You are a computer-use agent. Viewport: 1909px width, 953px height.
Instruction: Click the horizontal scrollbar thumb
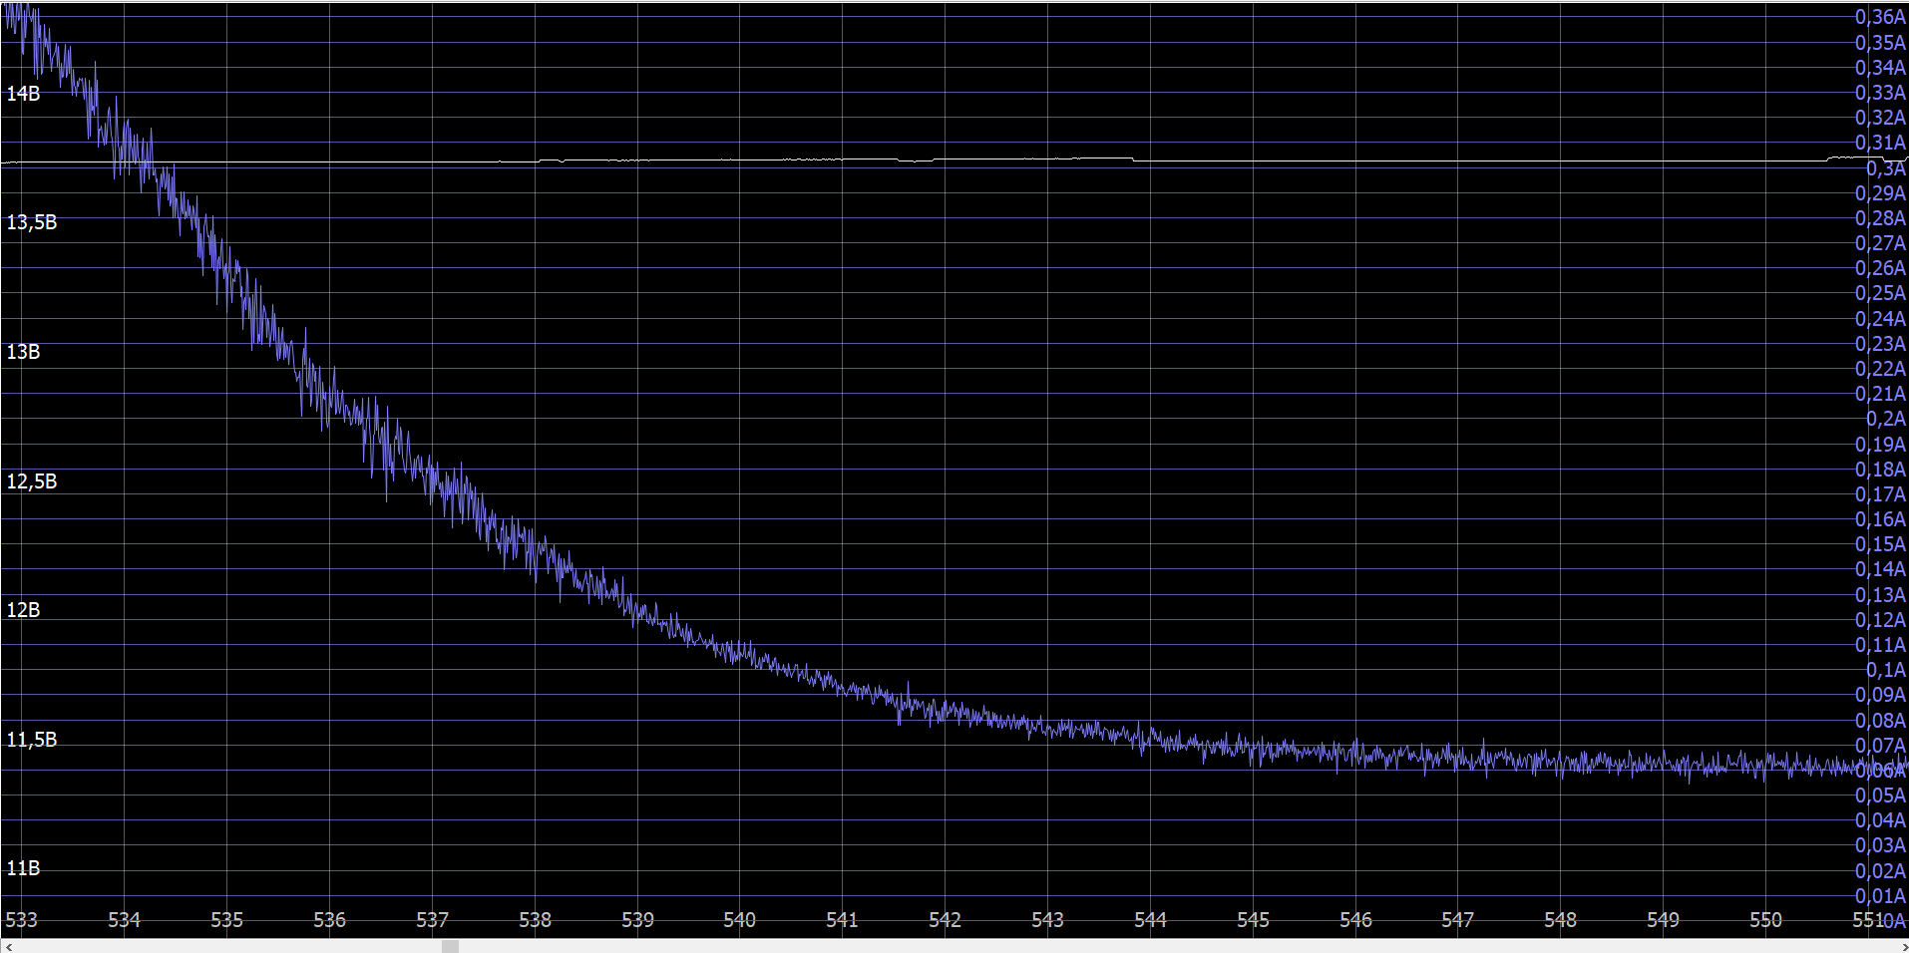[450, 946]
